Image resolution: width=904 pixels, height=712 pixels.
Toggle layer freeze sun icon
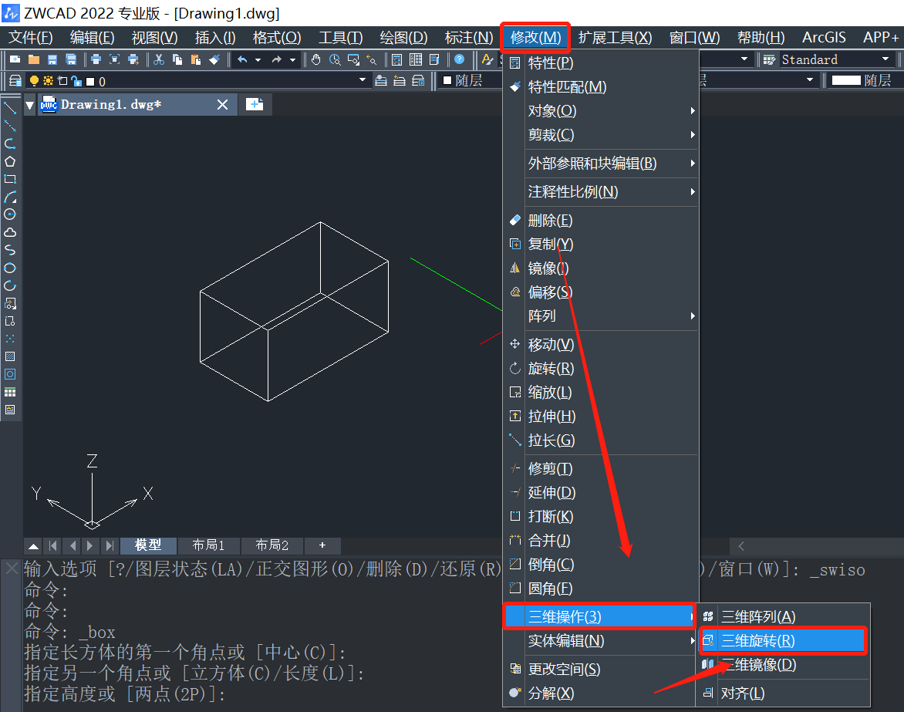49,81
